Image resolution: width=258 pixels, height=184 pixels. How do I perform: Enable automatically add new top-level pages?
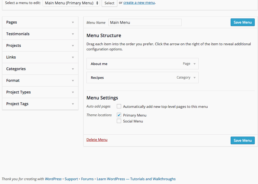(119, 106)
